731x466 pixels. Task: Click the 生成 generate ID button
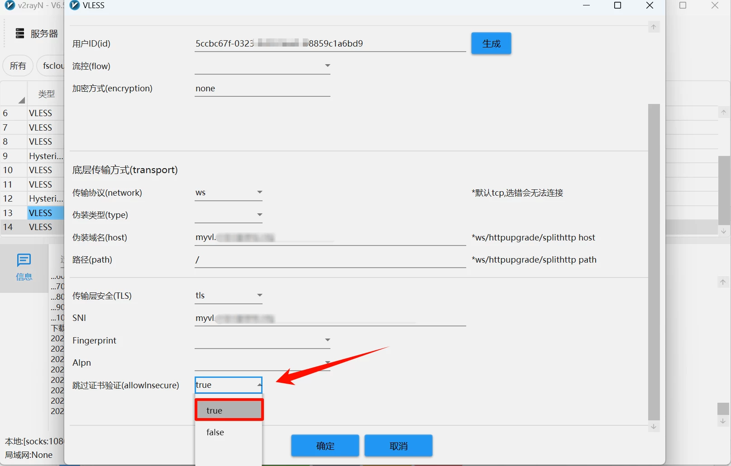491,44
